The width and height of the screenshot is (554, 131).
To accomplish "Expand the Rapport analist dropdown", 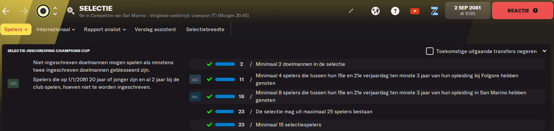I will tap(105, 29).
